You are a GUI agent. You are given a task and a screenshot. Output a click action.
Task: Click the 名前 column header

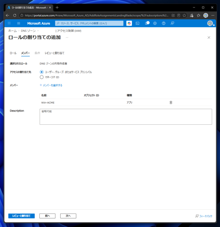pyautogui.click(x=44, y=95)
